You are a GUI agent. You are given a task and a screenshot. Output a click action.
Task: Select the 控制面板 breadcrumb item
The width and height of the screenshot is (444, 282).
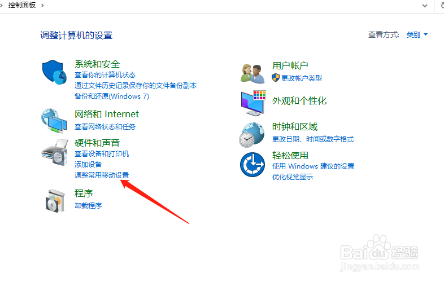coord(22,5)
